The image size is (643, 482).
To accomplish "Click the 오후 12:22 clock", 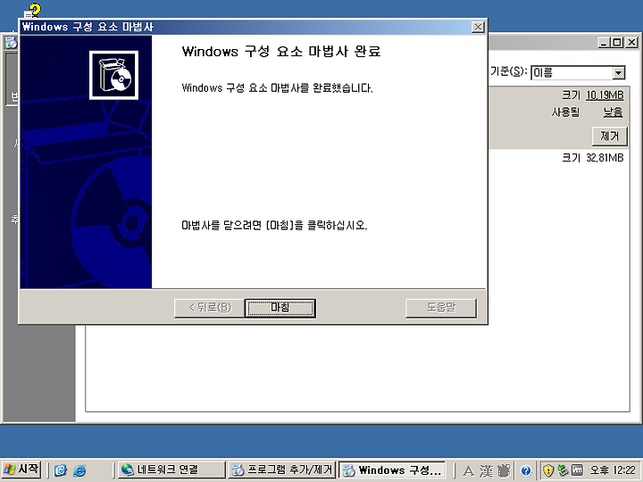I will 613,470.
